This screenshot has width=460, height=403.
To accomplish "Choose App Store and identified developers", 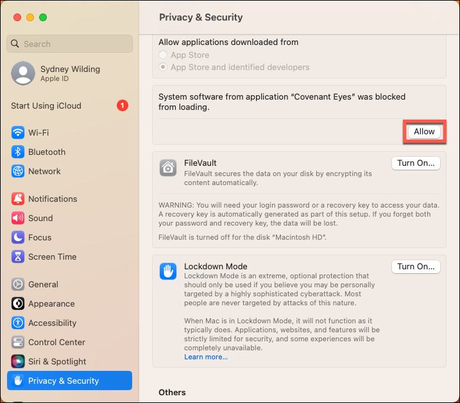I will (164, 67).
